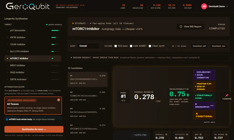
Task: Select the mTORC1 Inhibitor target
Action: click(33, 58)
